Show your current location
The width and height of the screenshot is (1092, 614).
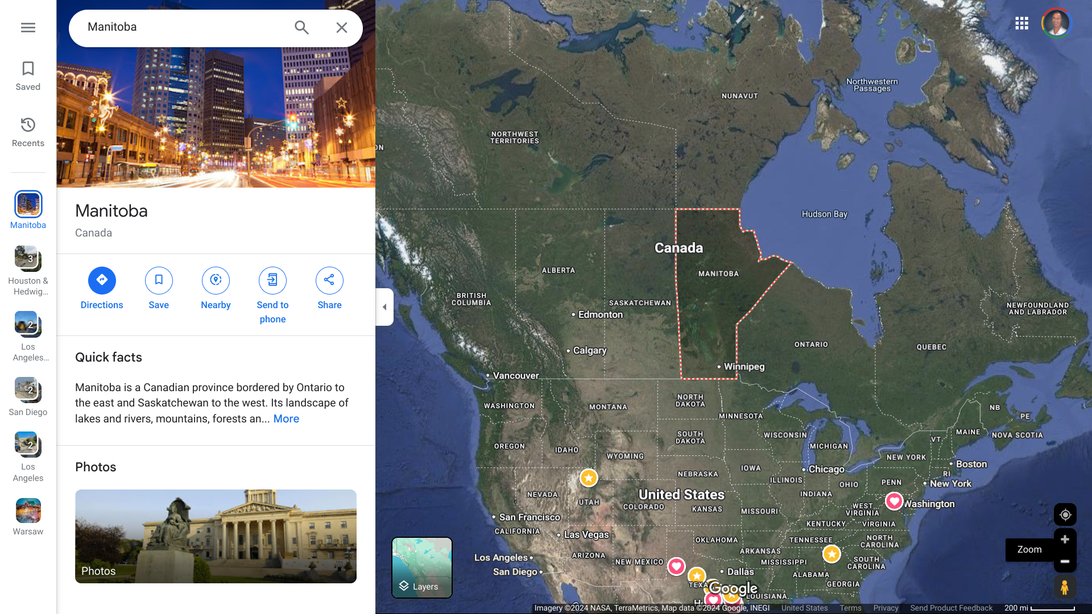coord(1065,515)
